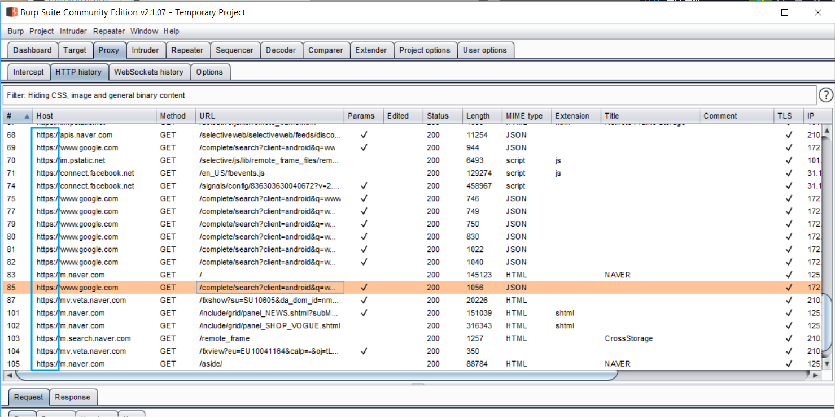
Task: Sort by the Edited column header
Action: [403, 116]
